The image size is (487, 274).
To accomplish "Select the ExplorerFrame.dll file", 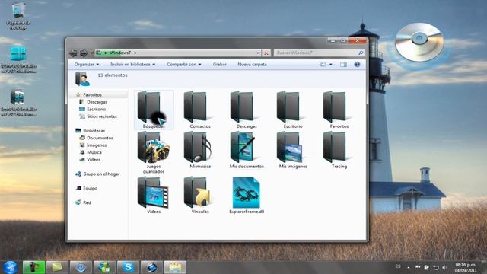I will point(247,195).
